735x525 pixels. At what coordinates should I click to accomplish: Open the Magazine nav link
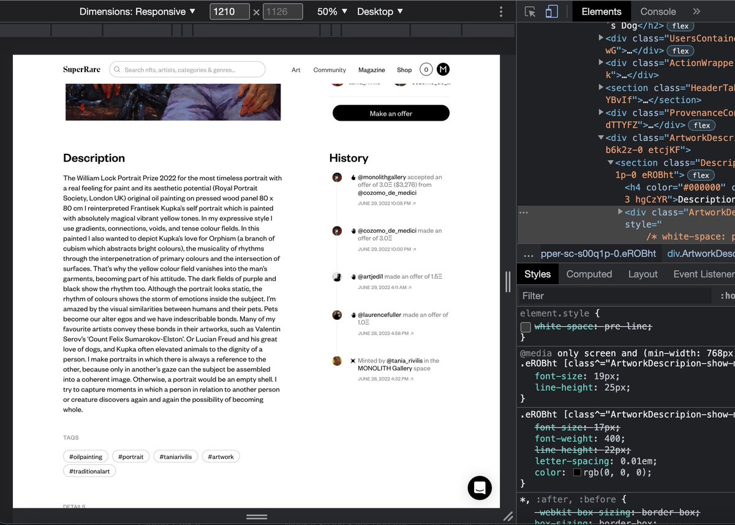[372, 70]
